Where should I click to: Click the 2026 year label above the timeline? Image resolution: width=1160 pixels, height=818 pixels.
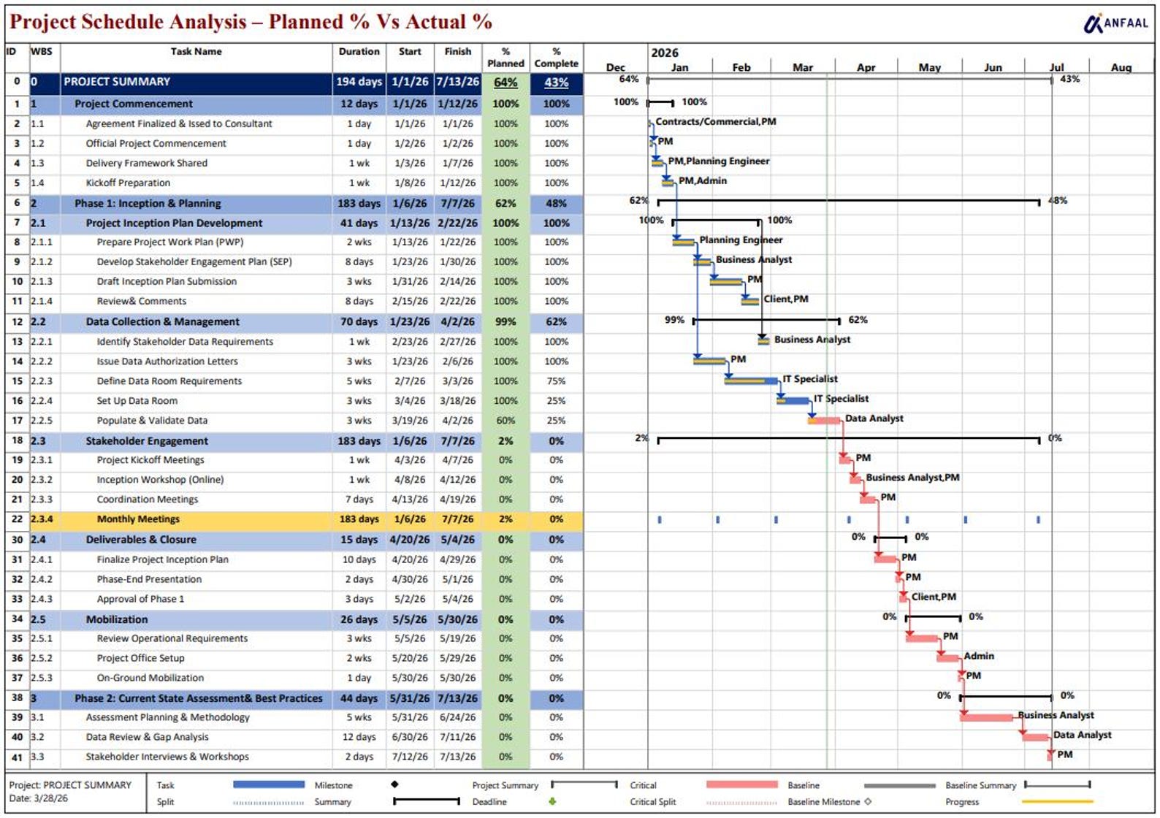(665, 53)
